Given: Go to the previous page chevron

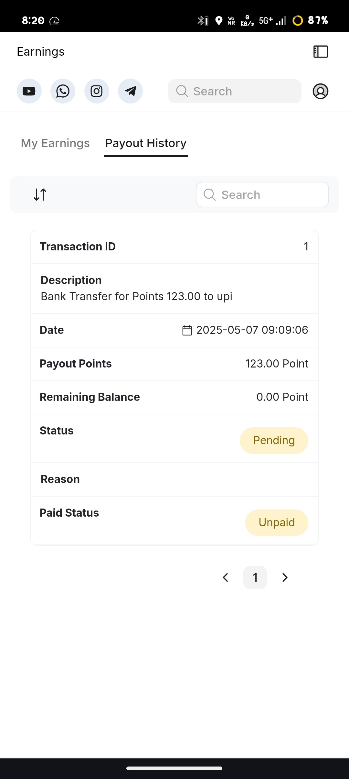Looking at the screenshot, I should tap(226, 577).
